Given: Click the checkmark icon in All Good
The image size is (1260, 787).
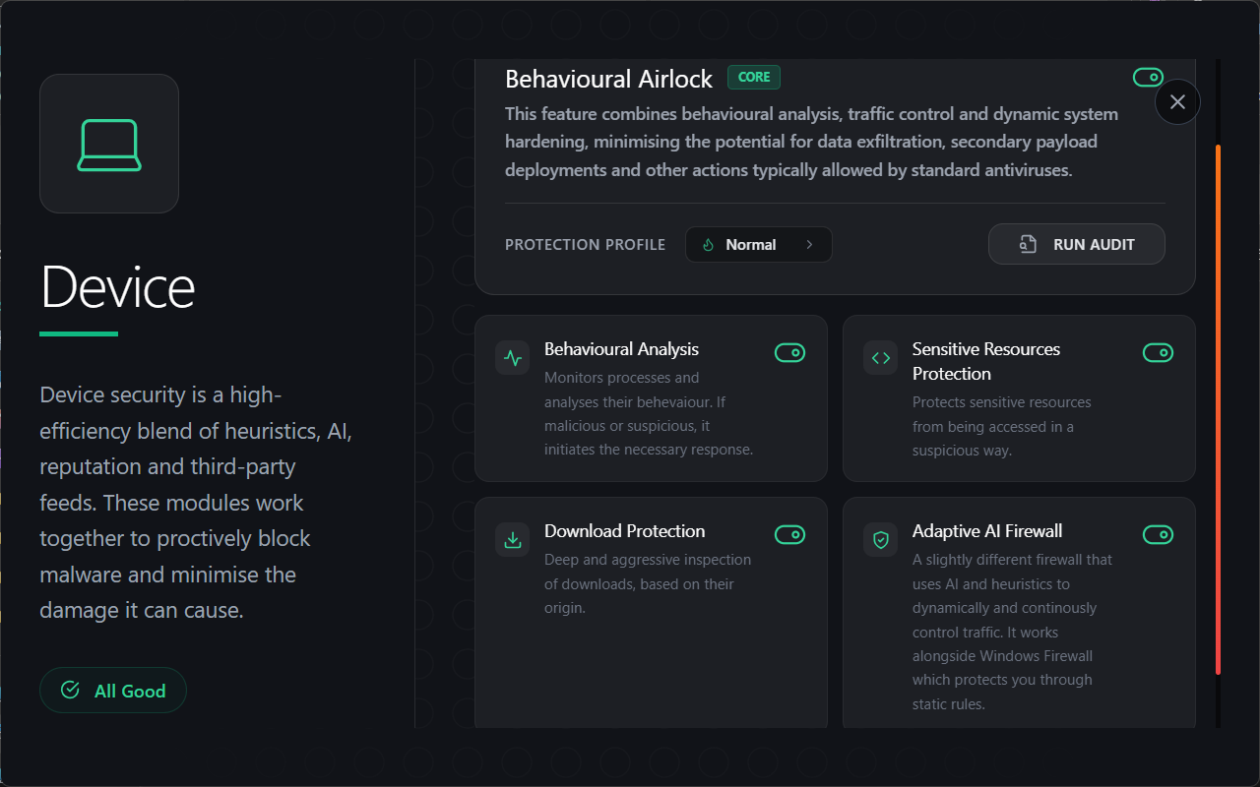Looking at the screenshot, I should [70, 691].
